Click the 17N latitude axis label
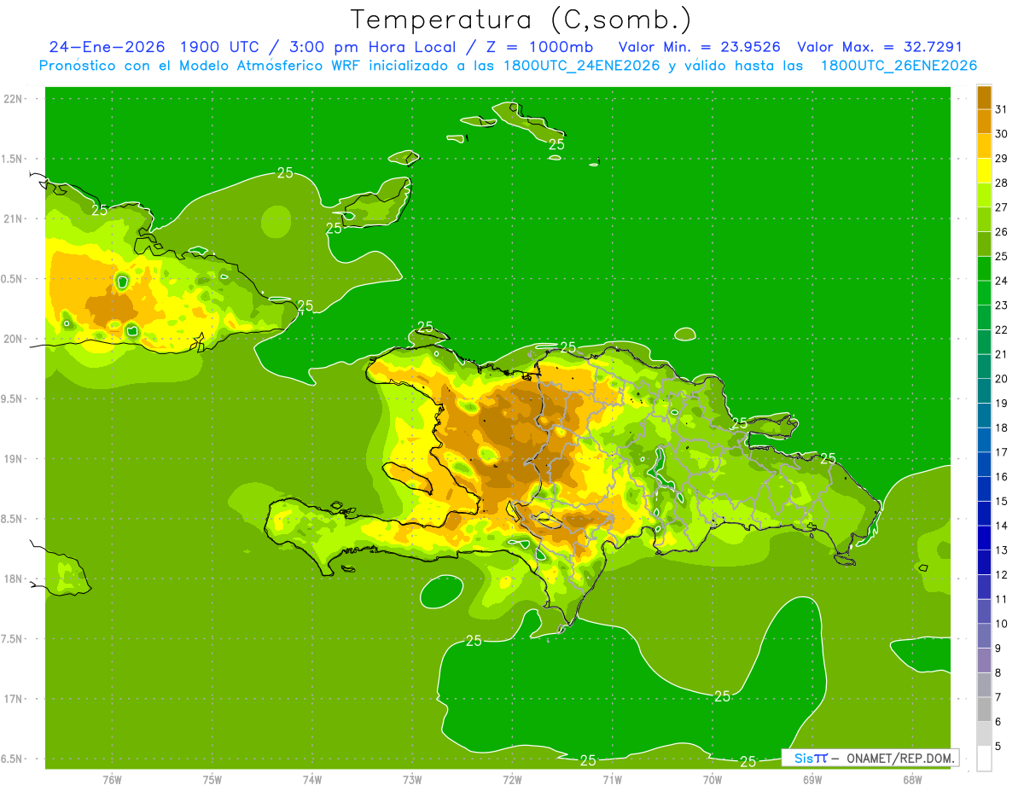The image size is (1024, 791). [15, 700]
